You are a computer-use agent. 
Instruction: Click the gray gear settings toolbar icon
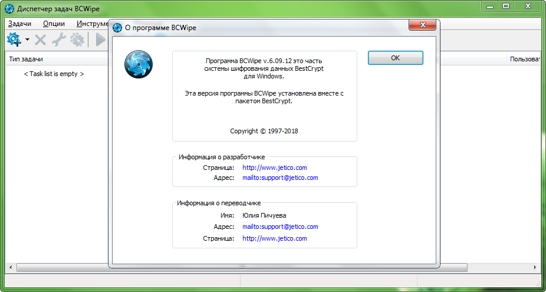pyautogui.click(x=77, y=40)
